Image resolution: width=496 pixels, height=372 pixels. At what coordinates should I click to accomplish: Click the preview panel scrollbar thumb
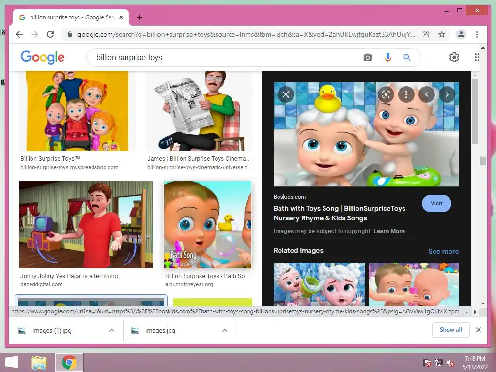tap(475, 111)
